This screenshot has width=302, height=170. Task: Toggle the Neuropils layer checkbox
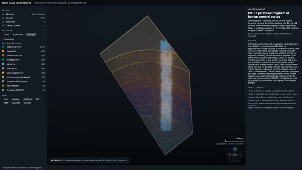click(x=3, y=22)
